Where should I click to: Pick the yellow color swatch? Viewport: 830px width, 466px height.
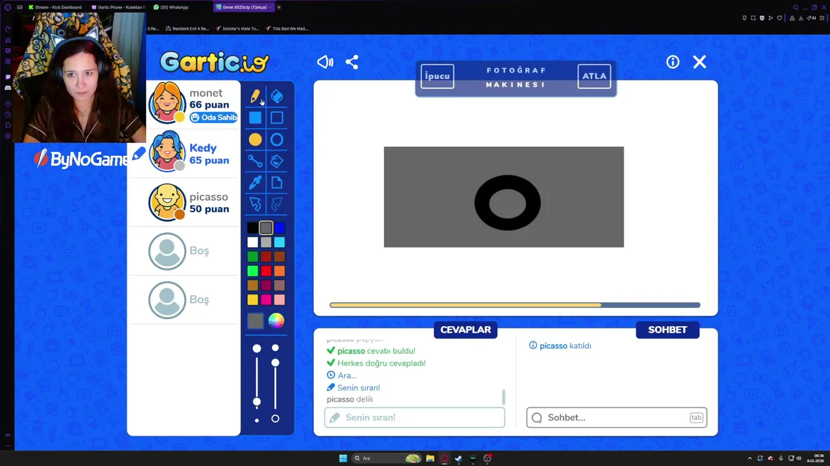(252, 300)
